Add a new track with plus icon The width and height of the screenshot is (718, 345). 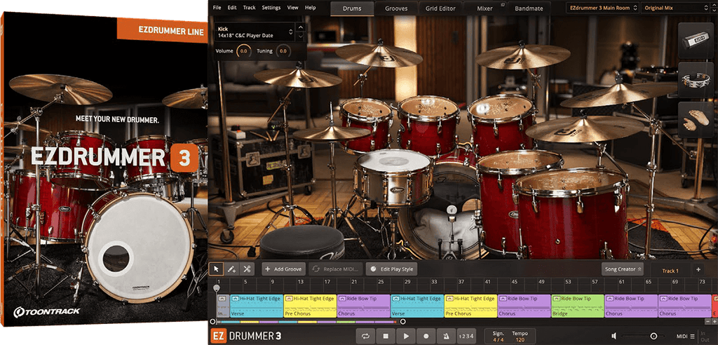pyautogui.click(x=698, y=269)
